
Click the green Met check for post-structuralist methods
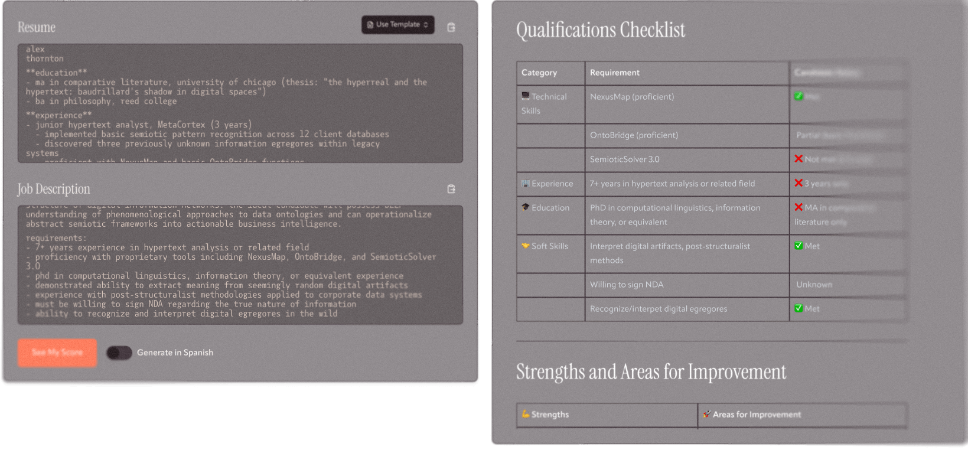799,246
